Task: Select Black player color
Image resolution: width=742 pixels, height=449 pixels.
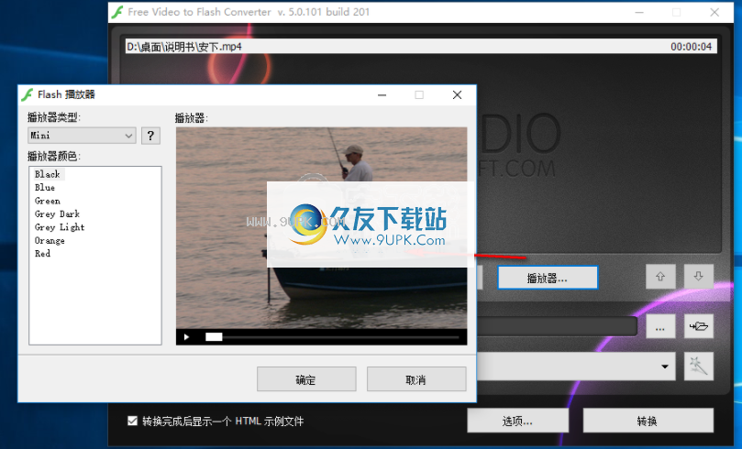Action: (48, 174)
